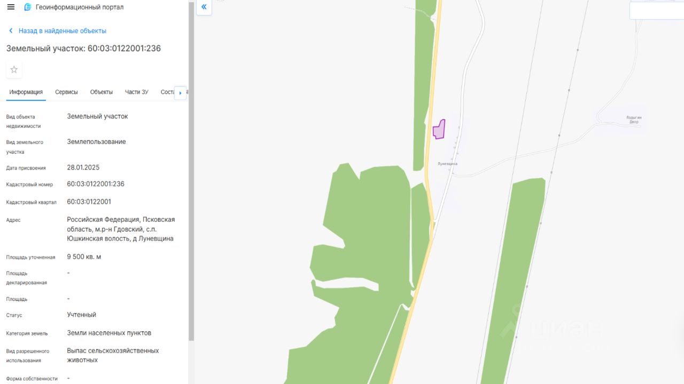
Task: Open the Части ЗУ tab
Action: pyautogui.click(x=137, y=92)
